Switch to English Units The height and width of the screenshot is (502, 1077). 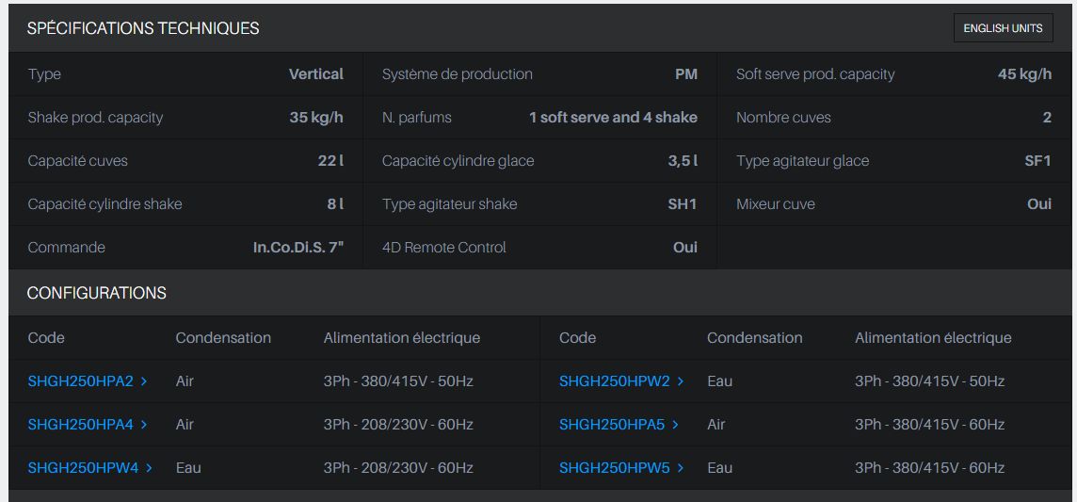[x=1003, y=28]
